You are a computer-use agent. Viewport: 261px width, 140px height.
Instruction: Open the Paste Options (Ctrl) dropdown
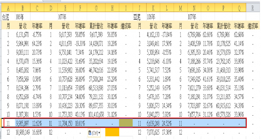click(x=94, y=133)
